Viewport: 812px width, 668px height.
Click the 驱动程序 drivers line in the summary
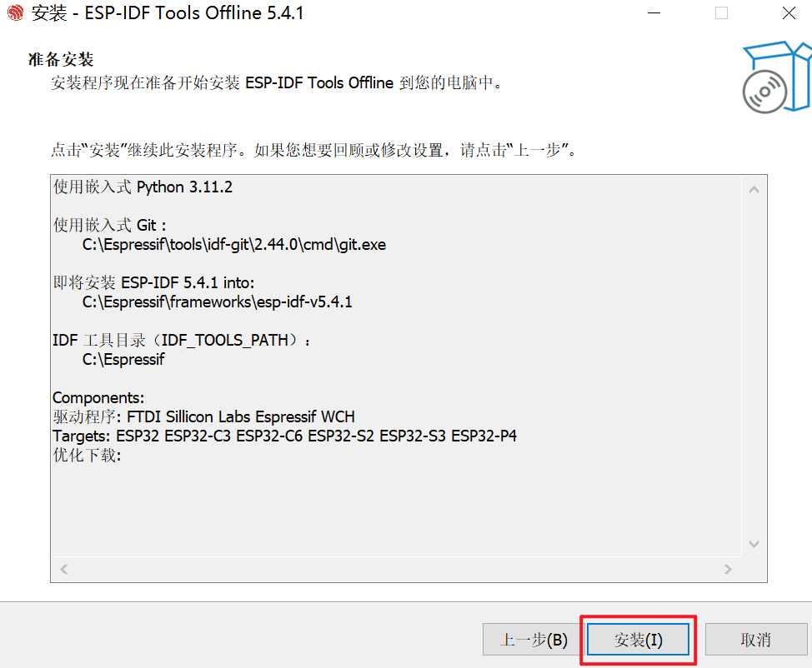point(203,416)
